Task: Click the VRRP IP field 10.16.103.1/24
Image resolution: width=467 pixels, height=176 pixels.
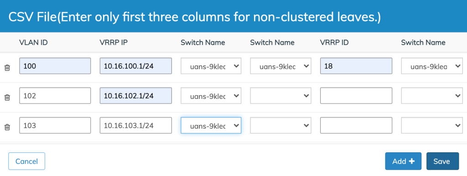Action: click(136, 125)
